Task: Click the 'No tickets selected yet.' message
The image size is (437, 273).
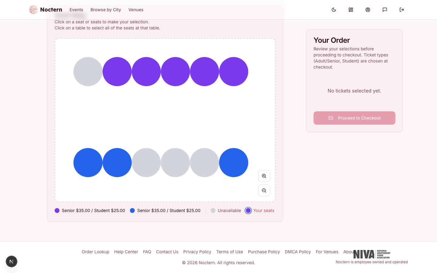Action: tap(354, 91)
